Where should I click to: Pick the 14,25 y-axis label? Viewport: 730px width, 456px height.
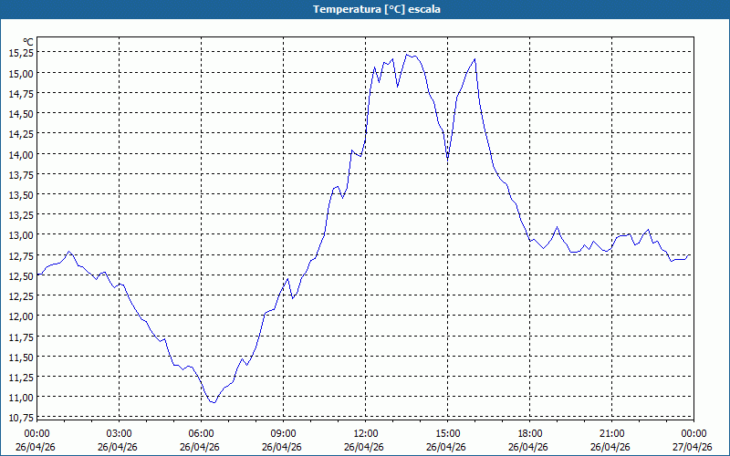click(21, 134)
